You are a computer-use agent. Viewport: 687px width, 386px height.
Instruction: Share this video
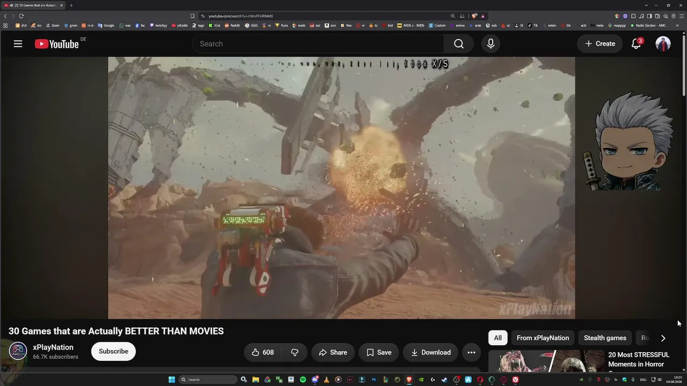click(x=333, y=352)
